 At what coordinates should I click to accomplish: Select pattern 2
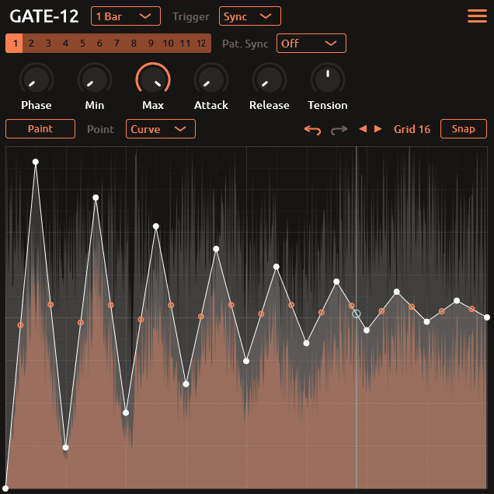(31, 44)
